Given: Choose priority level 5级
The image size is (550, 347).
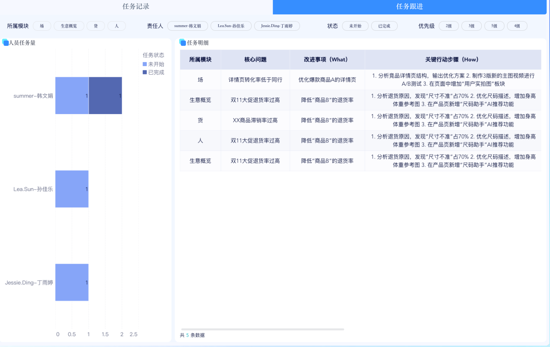Looking at the screenshot, I should coord(494,26).
